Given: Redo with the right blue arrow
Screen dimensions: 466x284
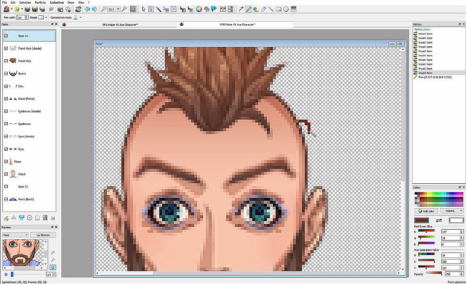Looking at the screenshot, I should point(95,9).
